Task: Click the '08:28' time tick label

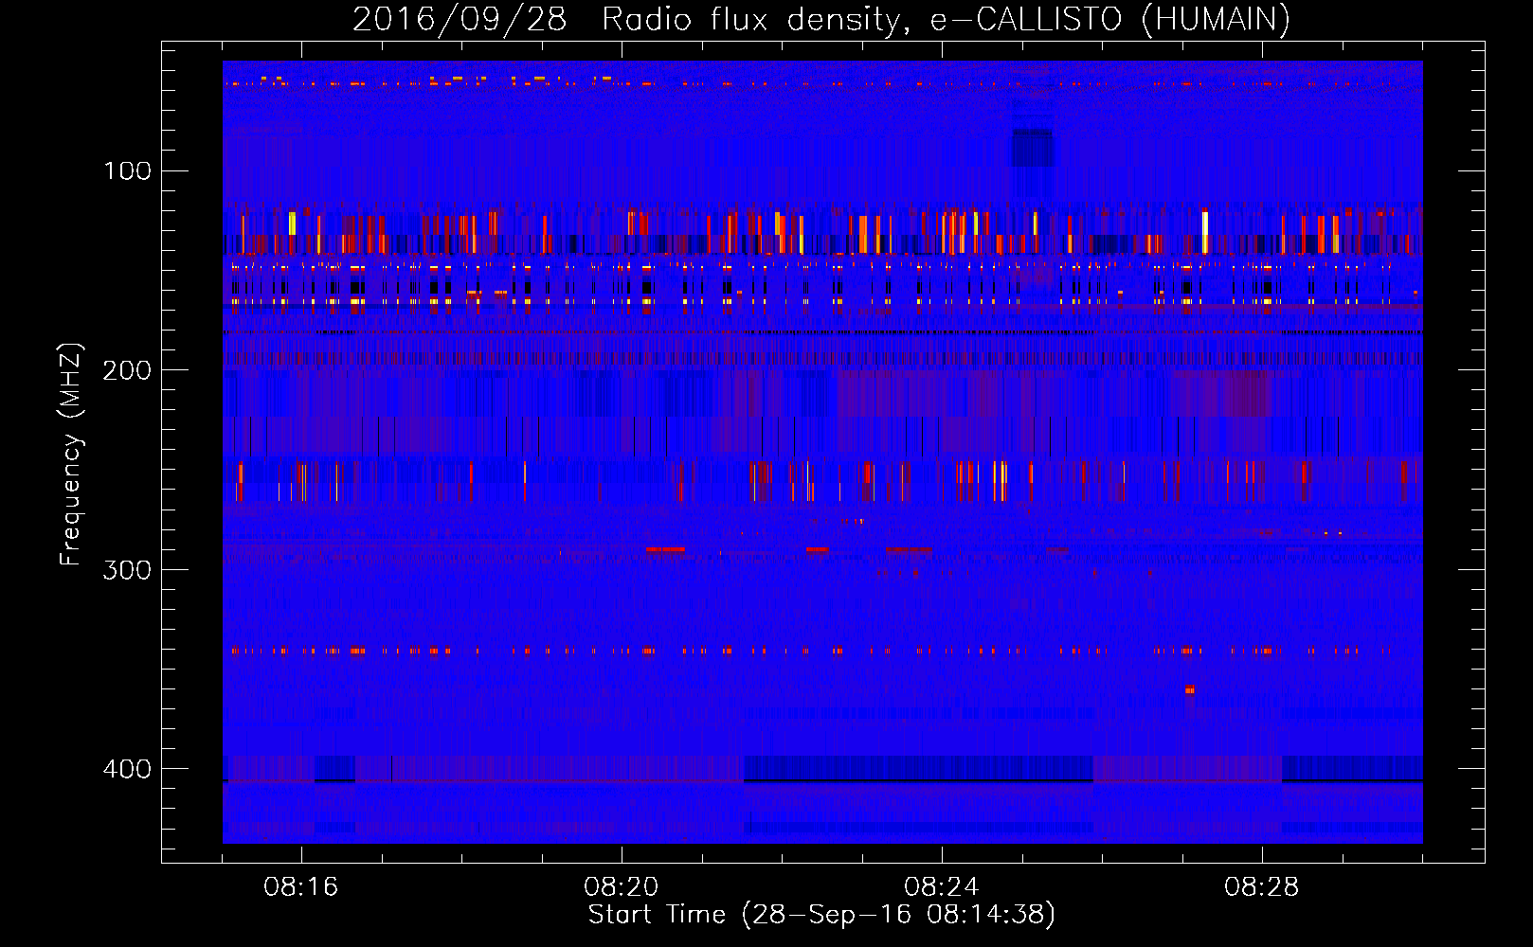Action: [x=1261, y=887]
